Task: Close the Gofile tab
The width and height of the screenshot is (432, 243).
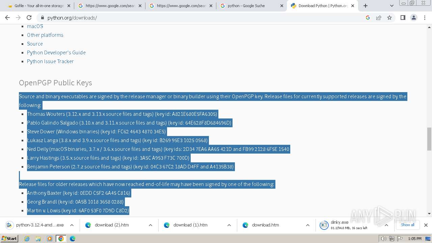Action: (69, 6)
